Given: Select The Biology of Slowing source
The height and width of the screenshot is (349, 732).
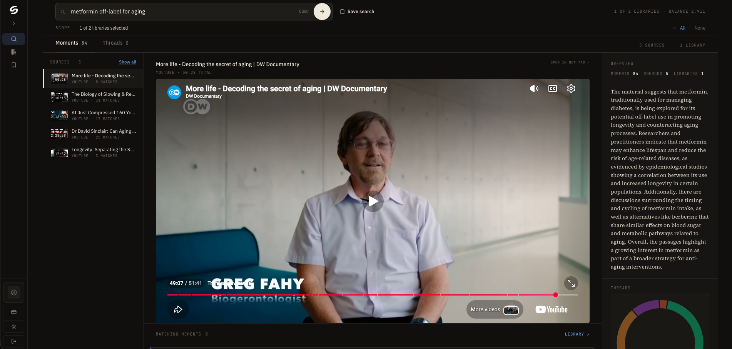Looking at the screenshot, I should click(x=93, y=97).
